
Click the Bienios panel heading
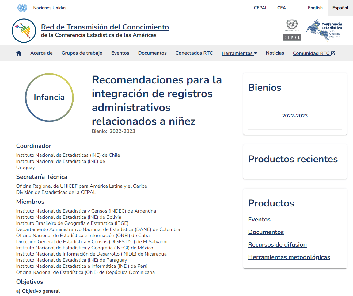265,87
